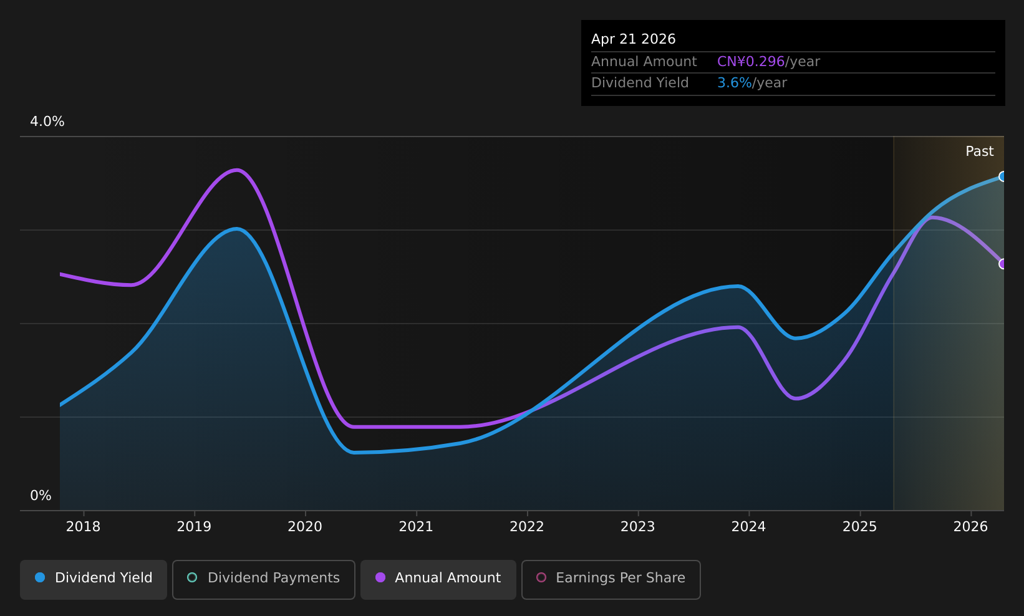This screenshot has height=616, width=1024.
Task: Enable the Earnings Per Share series
Action: coord(611,580)
